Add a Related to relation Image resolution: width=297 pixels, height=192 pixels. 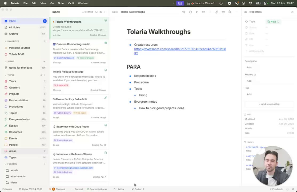click(x=249, y=81)
